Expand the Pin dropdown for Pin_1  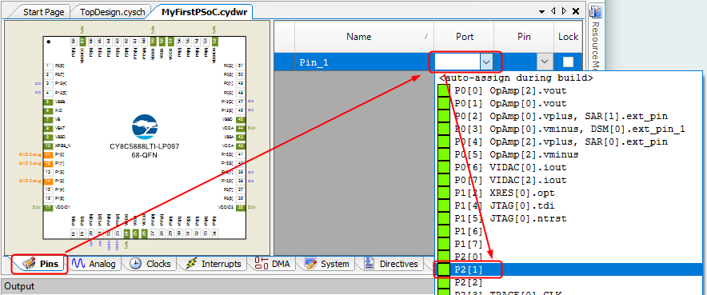click(x=545, y=62)
